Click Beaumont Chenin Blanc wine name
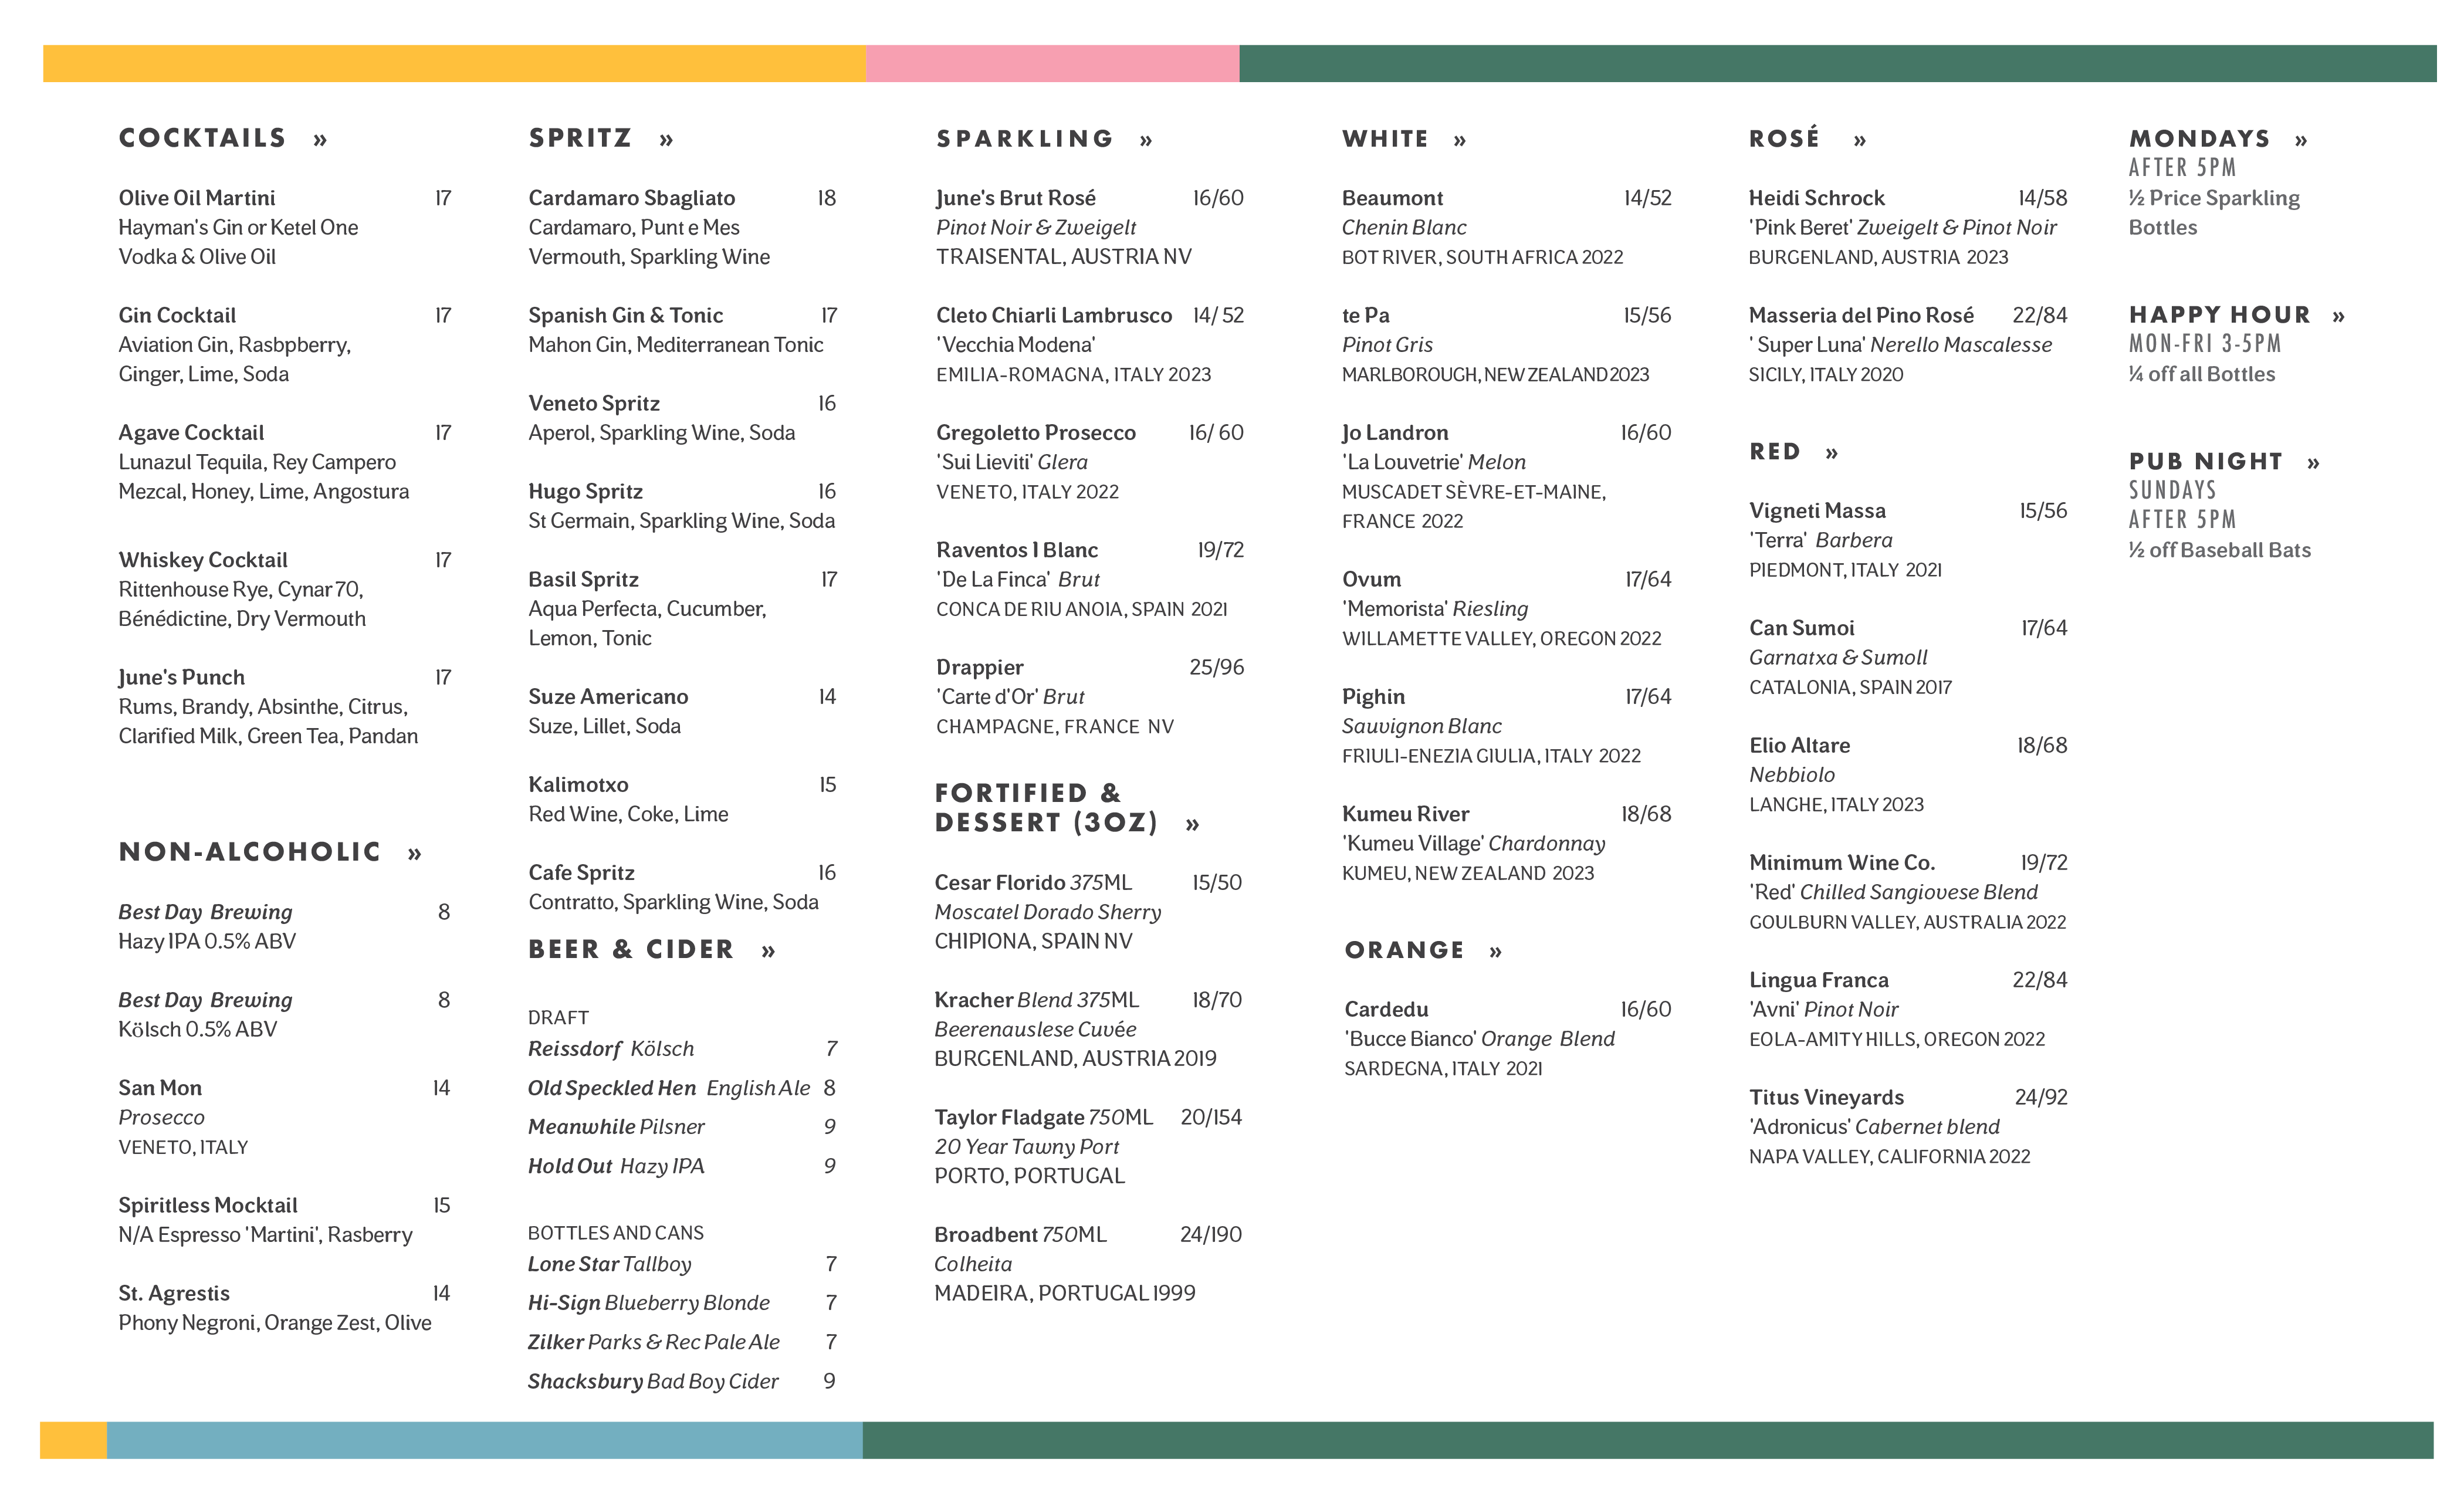2464x1496 pixels. [x=1392, y=198]
